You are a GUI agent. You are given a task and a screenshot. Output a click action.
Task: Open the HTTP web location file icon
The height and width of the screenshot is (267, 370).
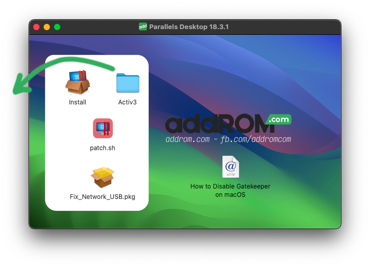[x=231, y=167]
